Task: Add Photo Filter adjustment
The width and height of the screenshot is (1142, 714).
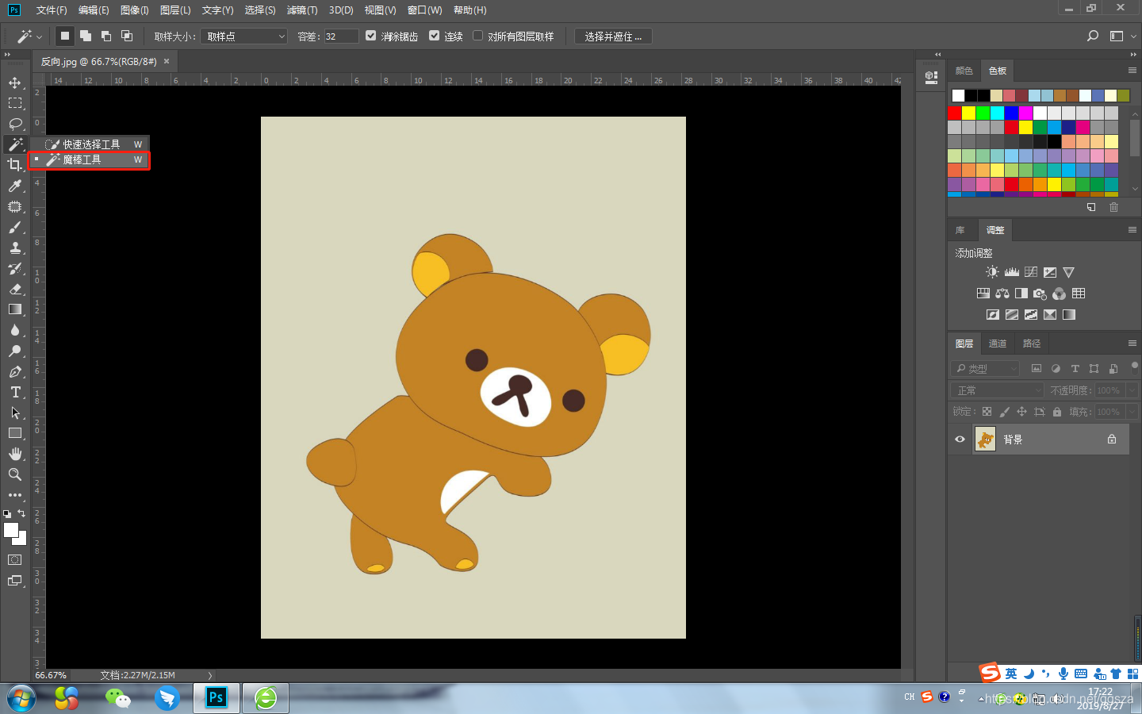Action: tap(1040, 294)
